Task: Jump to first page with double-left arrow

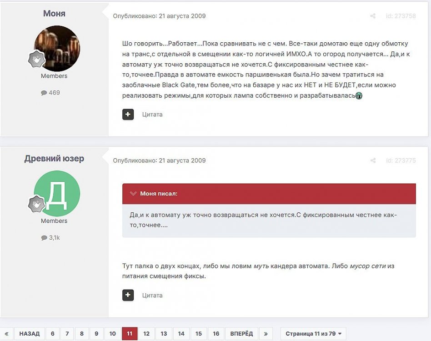Action: (x=7, y=334)
